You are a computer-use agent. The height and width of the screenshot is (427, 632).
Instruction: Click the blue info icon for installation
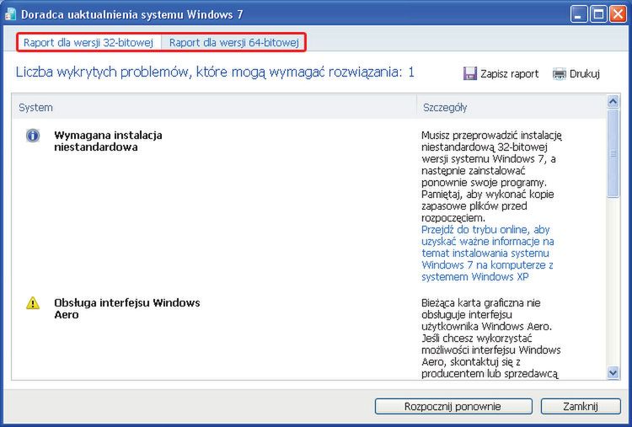tap(33, 136)
